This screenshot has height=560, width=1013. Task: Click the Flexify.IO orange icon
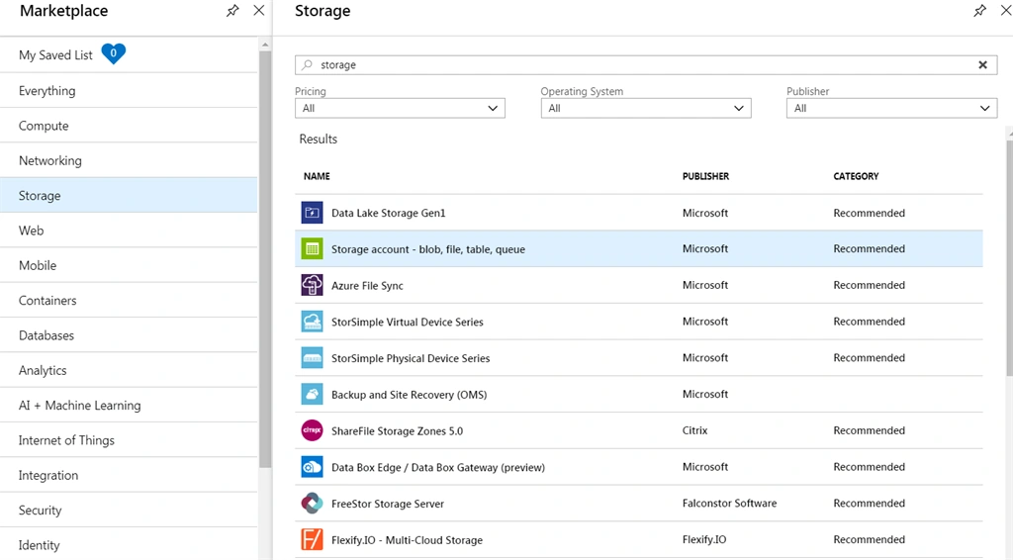click(x=312, y=539)
